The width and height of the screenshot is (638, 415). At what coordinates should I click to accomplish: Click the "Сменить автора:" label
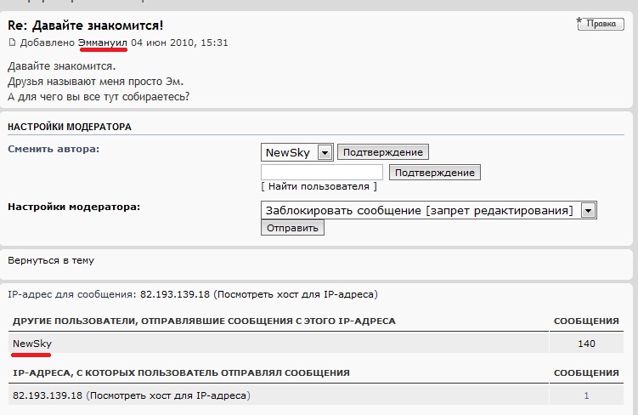click(x=54, y=149)
